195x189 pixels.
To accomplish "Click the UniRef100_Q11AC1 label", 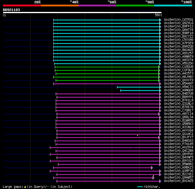I will pos(179,134).
